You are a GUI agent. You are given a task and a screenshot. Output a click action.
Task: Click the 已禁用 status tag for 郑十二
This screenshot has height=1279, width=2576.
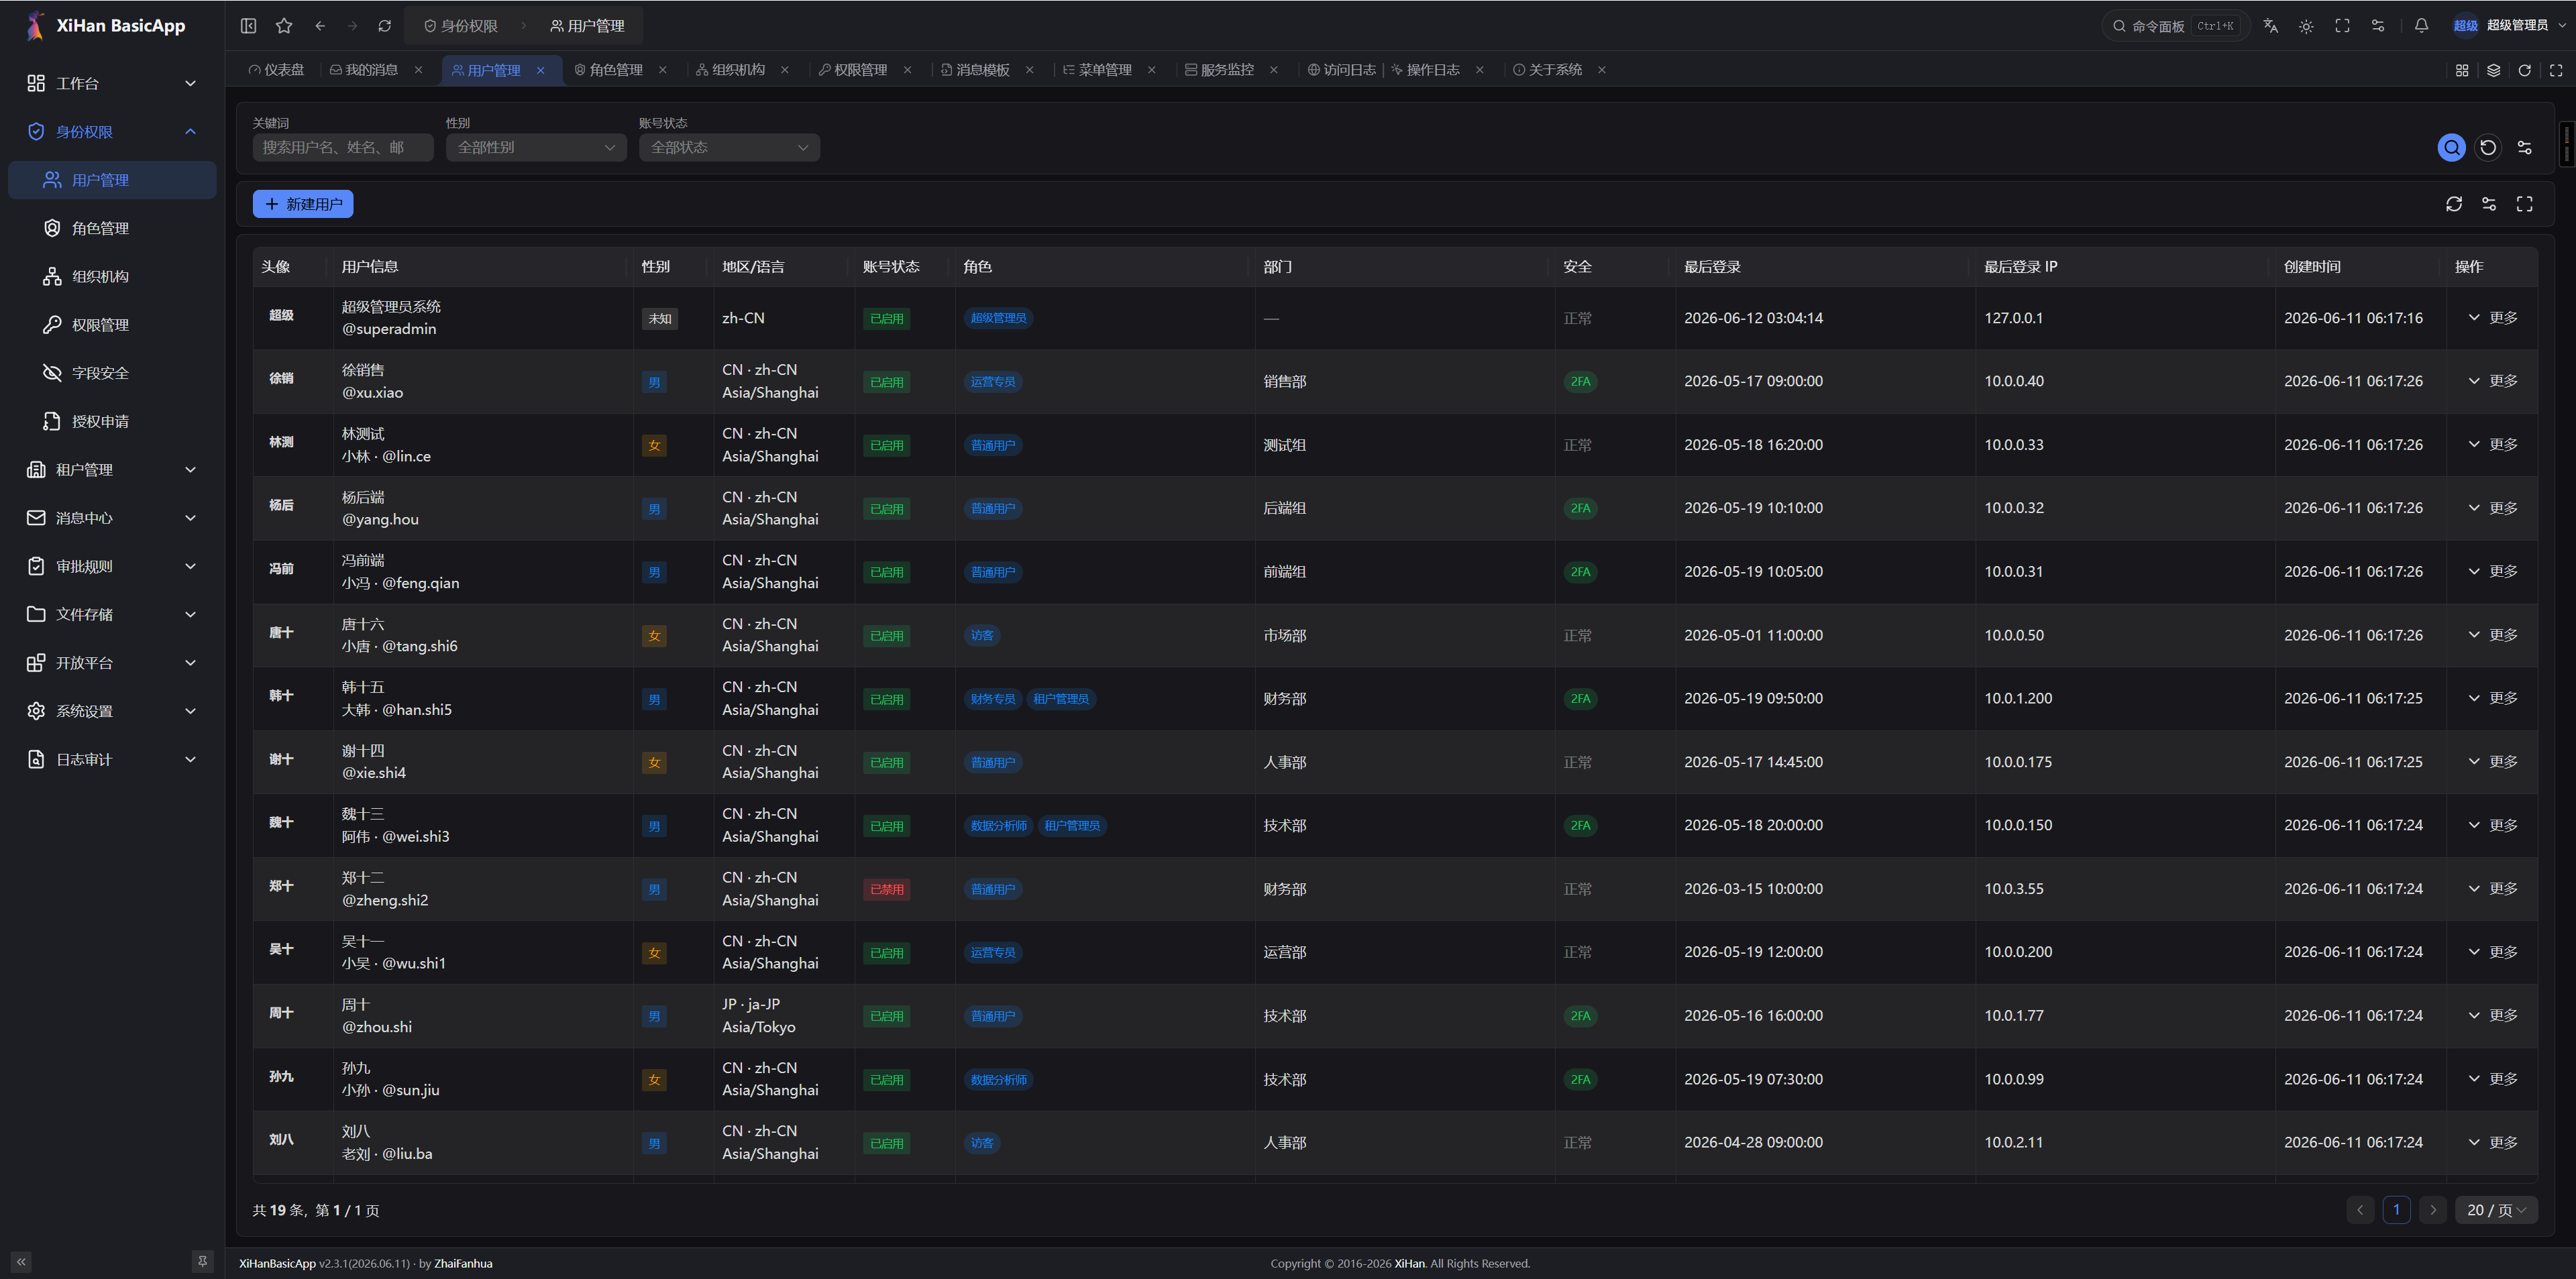click(887, 890)
